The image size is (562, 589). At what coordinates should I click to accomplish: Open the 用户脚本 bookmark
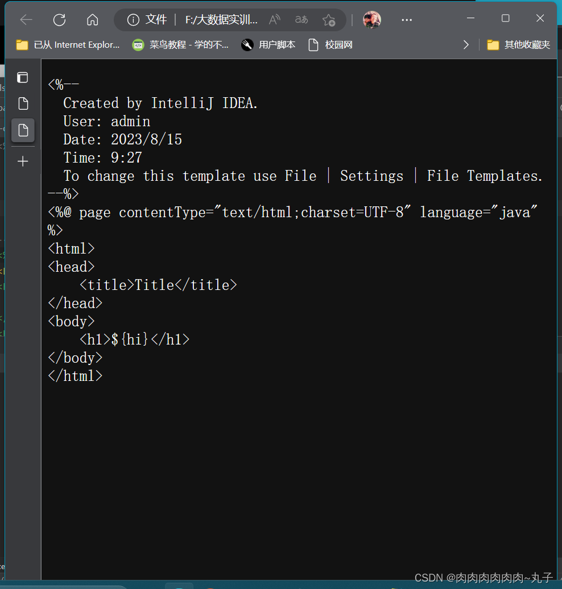tap(267, 44)
